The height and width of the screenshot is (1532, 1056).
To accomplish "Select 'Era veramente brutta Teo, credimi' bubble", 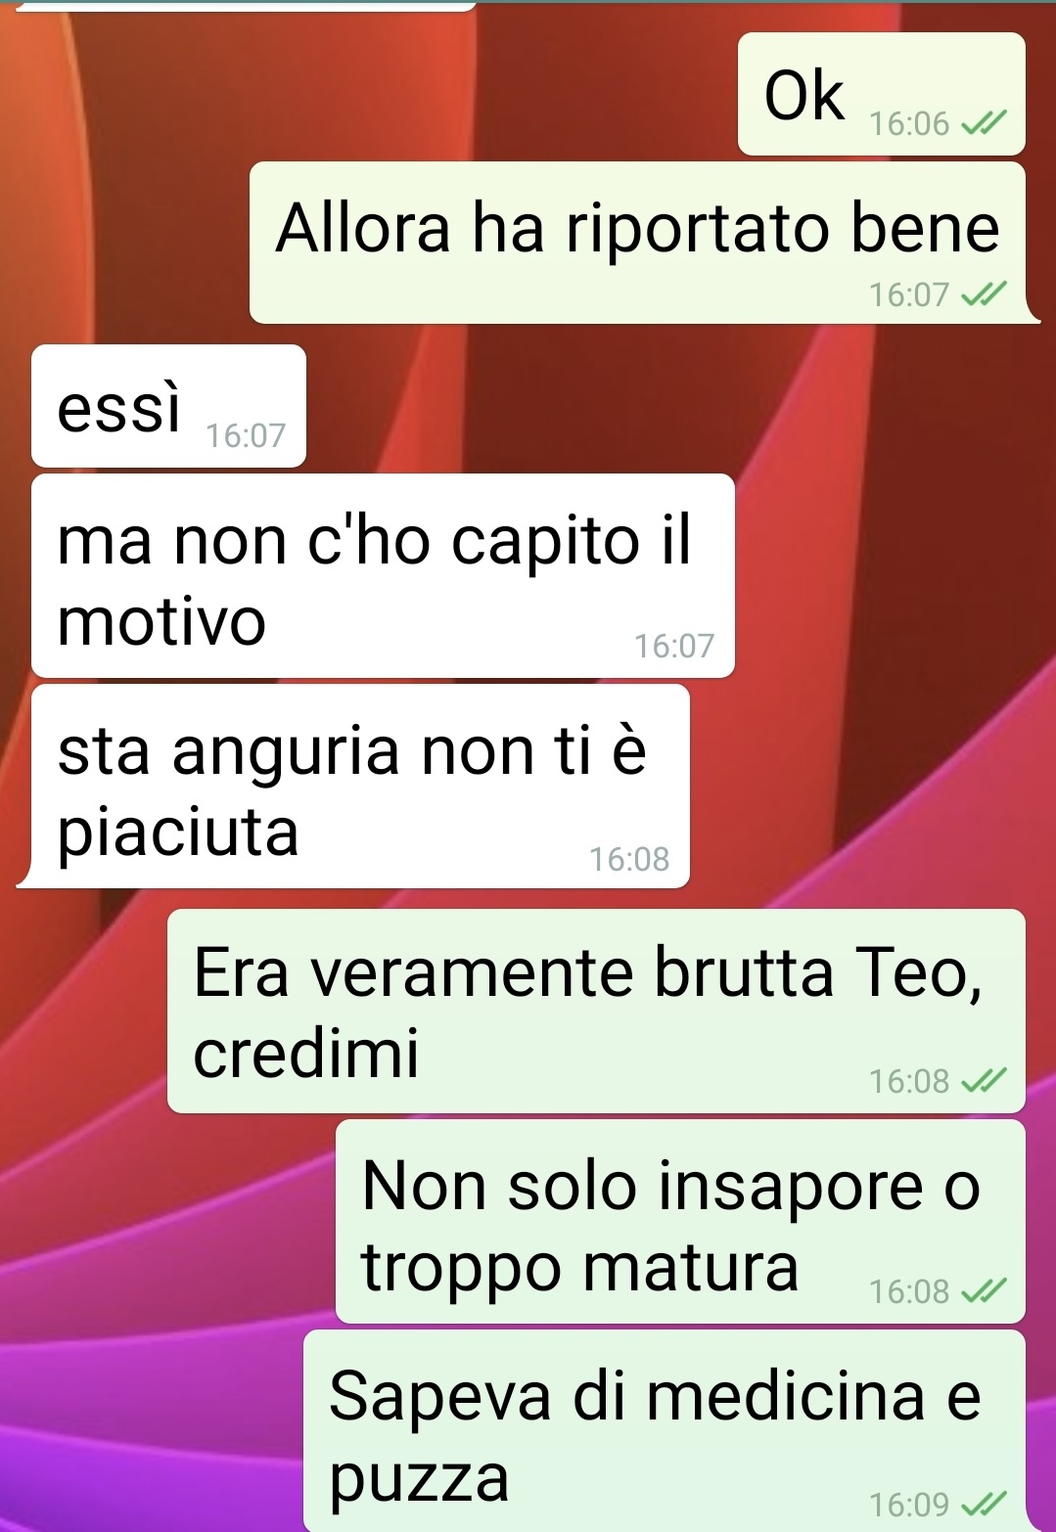I will click(596, 1012).
